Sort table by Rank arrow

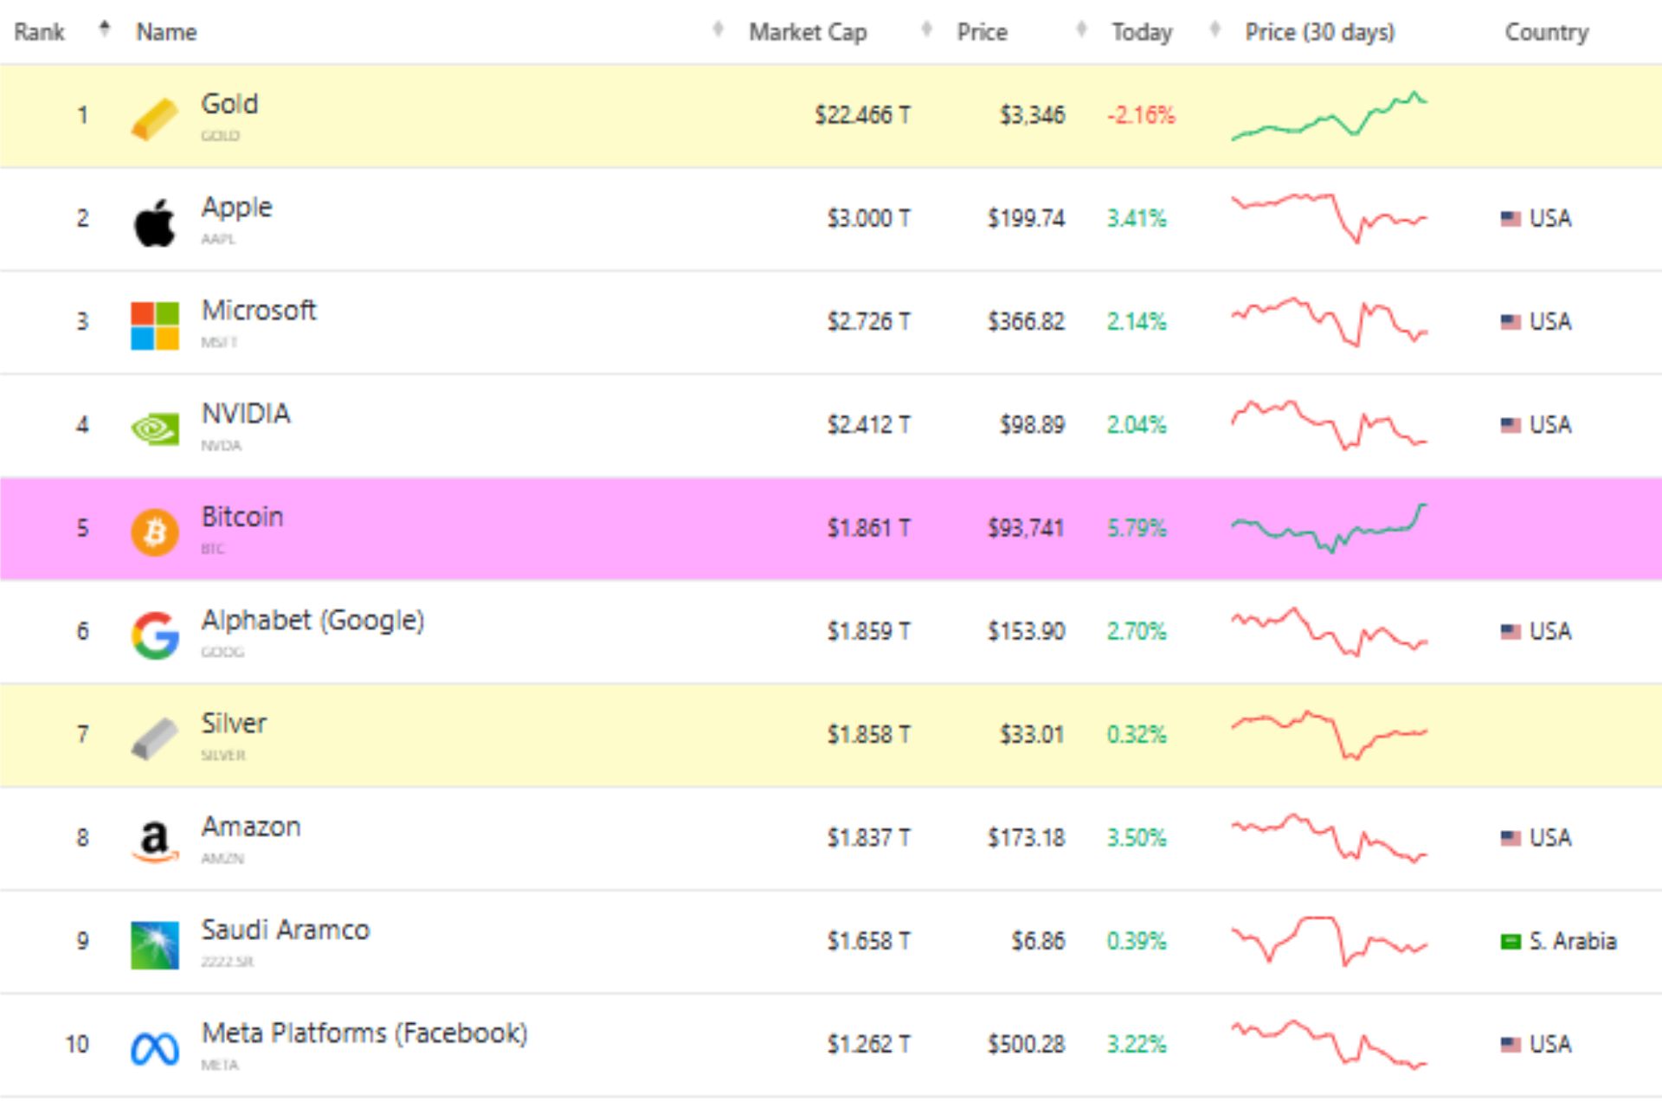coord(105,29)
